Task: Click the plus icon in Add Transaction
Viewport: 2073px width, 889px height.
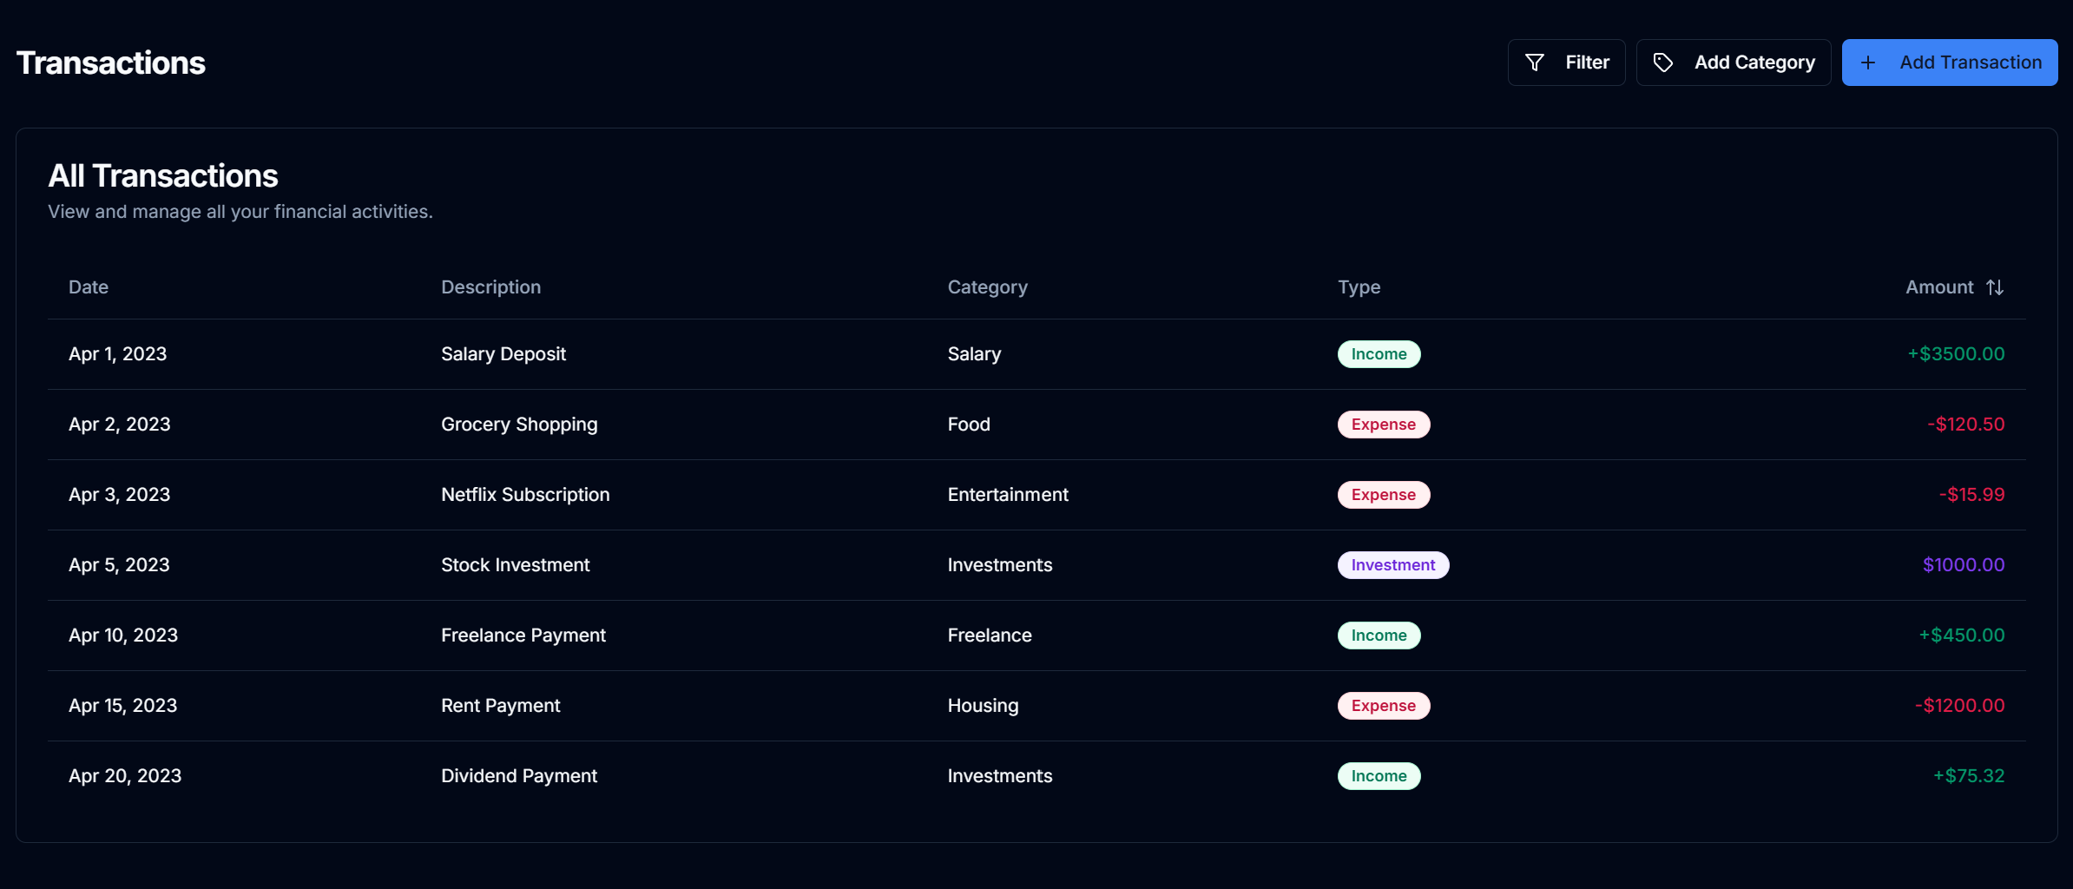Action: pyautogui.click(x=1868, y=63)
